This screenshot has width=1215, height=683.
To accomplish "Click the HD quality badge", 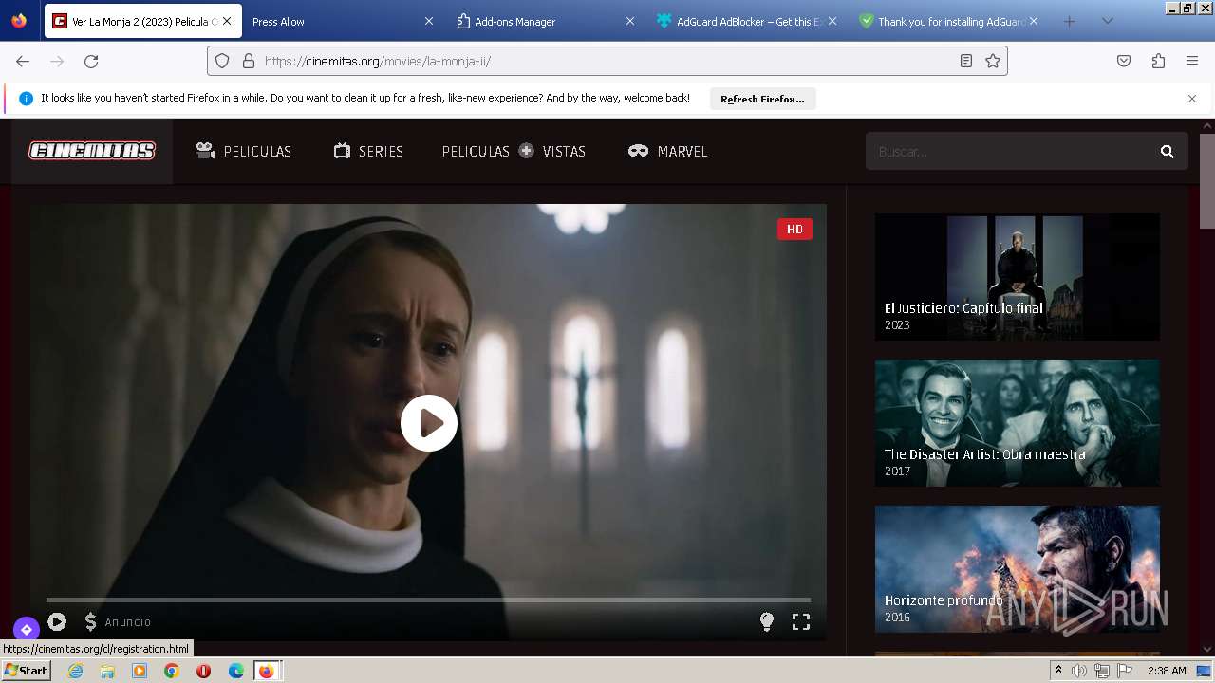I will (794, 229).
